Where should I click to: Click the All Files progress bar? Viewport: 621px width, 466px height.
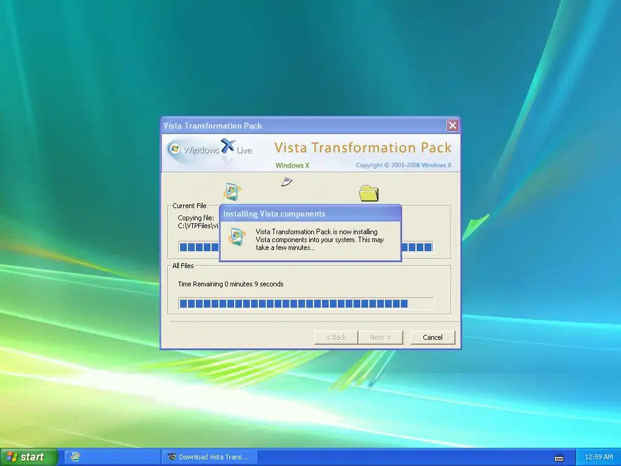306,303
